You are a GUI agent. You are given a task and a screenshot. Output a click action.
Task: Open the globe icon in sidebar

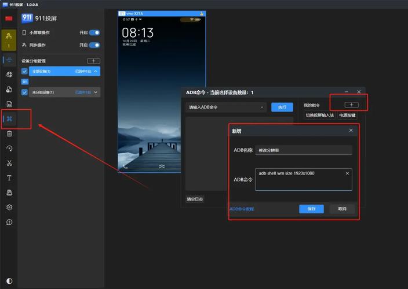pyautogui.click(x=9, y=75)
